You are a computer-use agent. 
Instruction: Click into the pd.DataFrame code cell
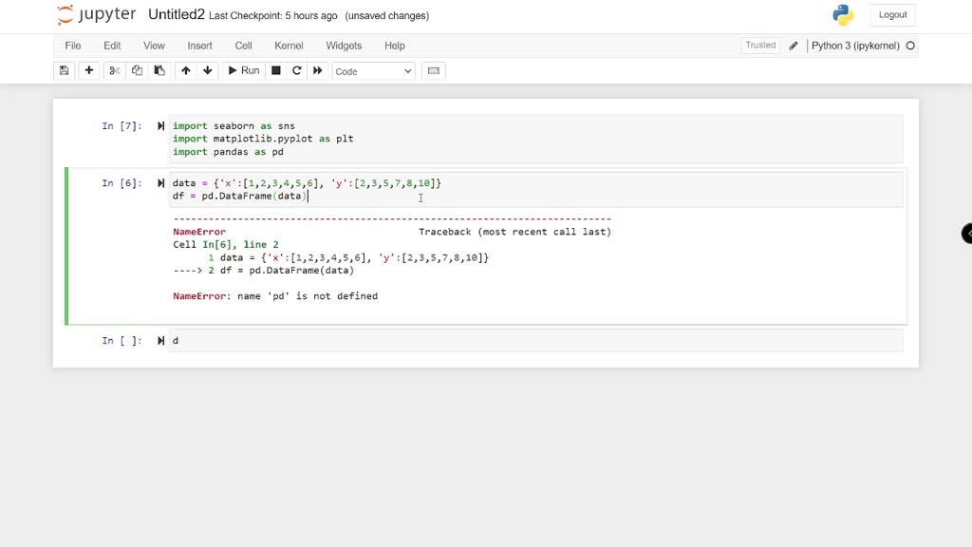(x=535, y=189)
